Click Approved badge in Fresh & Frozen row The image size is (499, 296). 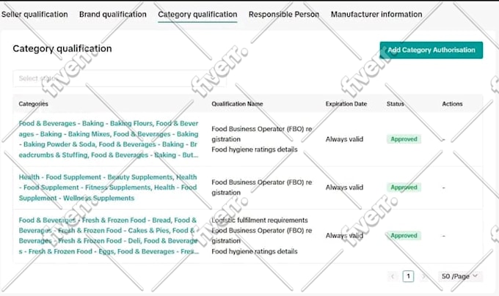pyautogui.click(x=404, y=236)
